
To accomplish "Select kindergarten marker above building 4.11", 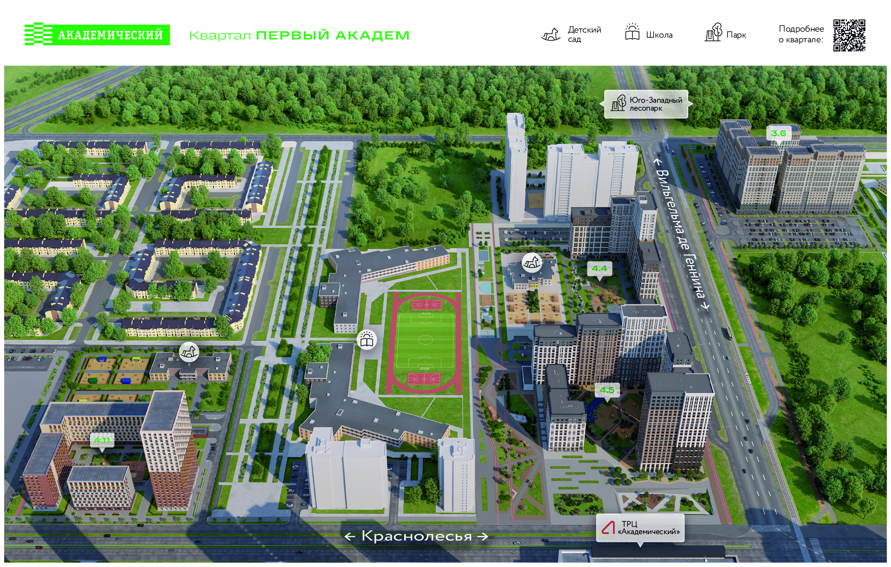I will 189,352.
